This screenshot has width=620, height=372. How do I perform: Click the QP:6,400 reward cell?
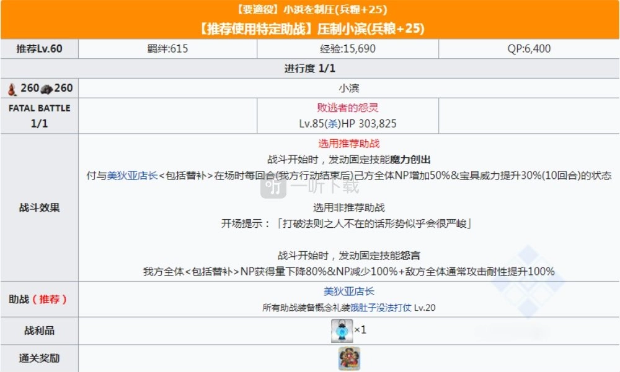click(528, 49)
